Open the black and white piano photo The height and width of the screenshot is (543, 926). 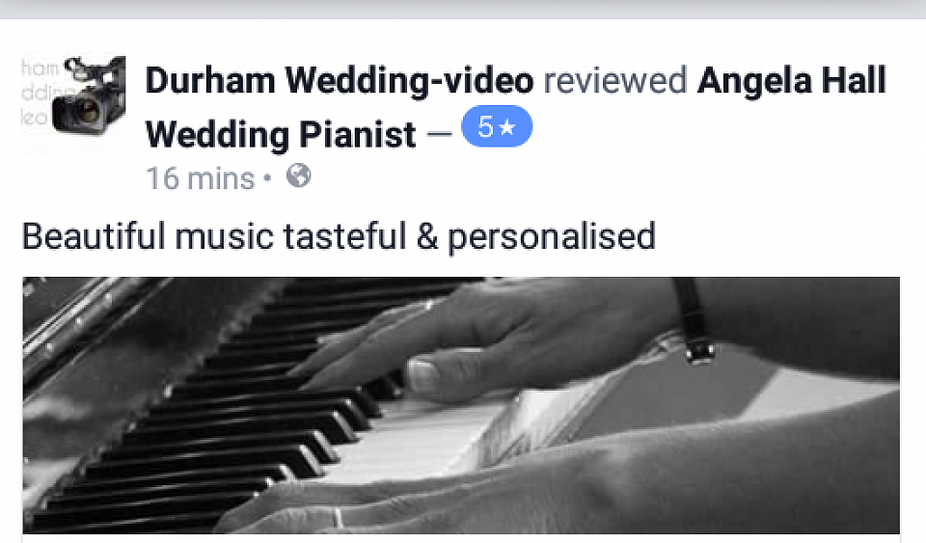click(461, 405)
